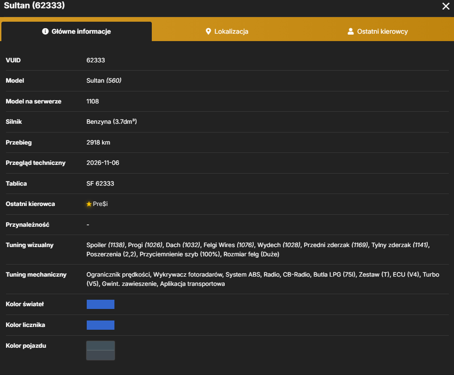
Task: Click the gray Kolor pojazdu swatch
Action: (100, 350)
